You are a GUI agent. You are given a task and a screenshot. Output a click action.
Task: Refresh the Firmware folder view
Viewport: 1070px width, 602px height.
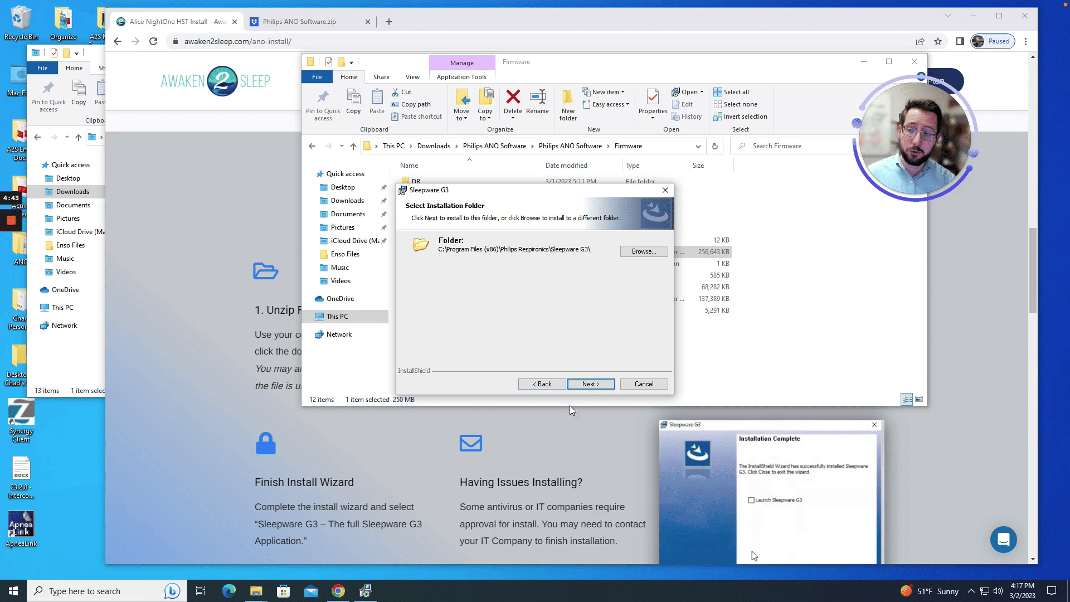tap(714, 146)
